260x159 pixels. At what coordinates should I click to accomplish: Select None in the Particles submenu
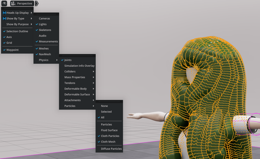point(104,106)
